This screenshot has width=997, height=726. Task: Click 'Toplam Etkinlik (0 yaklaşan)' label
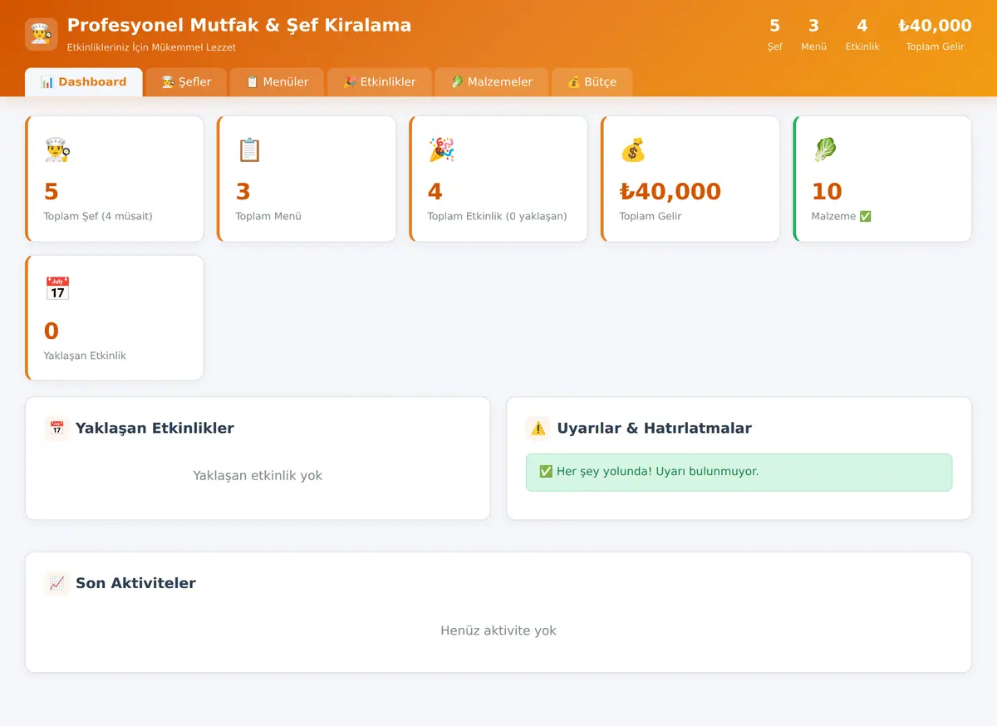pyautogui.click(x=497, y=216)
